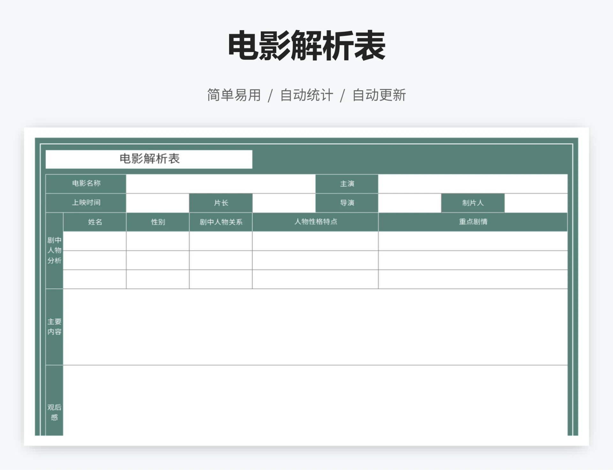Viewport: 613px width, 470px height.
Task: Select the 电影名称 header cell
Action: (x=86, y=184)
